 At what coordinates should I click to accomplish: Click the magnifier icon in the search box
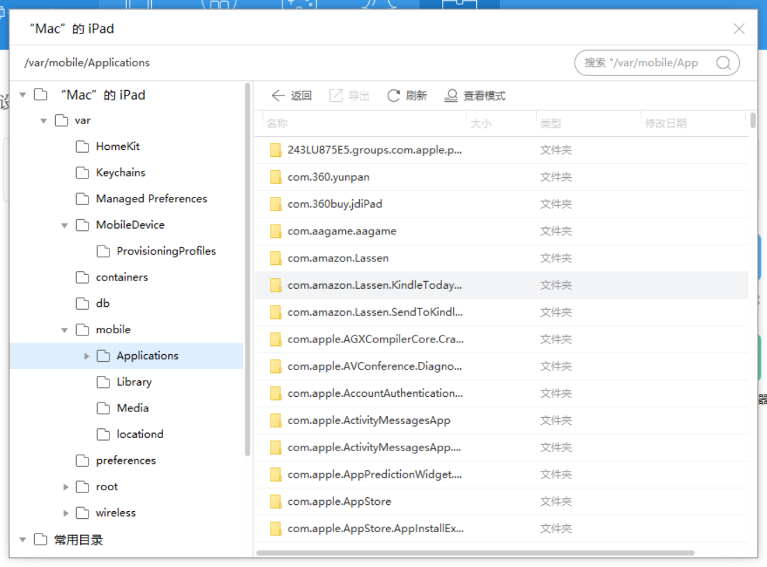tap(723, 63)
